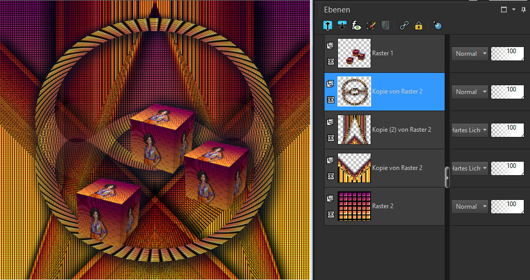Click the layer panel splitter handle
The height and width of the screenshot is (280, 530).
(x=447, y=177)
